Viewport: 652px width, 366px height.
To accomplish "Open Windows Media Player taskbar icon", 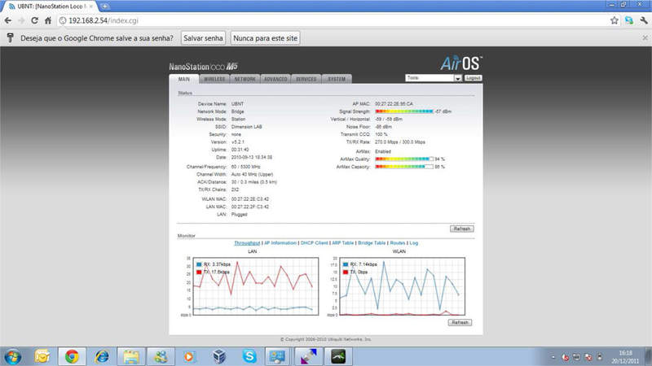I will [190, 356].
